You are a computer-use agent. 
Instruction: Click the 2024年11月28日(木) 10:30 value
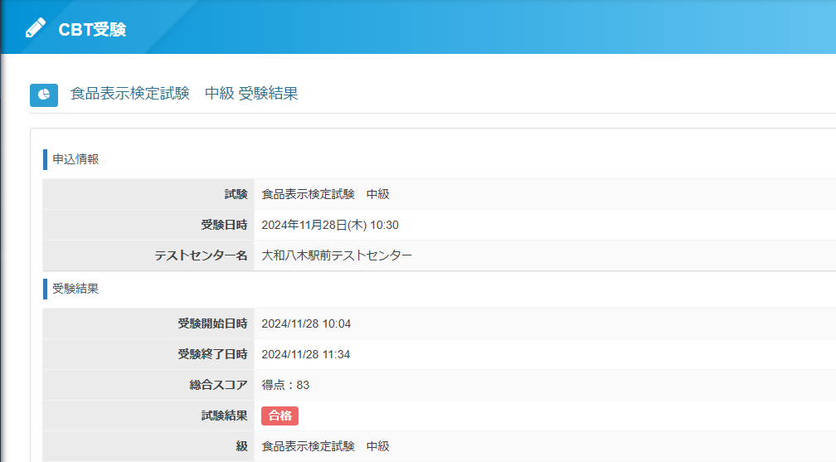click(330, 225)
